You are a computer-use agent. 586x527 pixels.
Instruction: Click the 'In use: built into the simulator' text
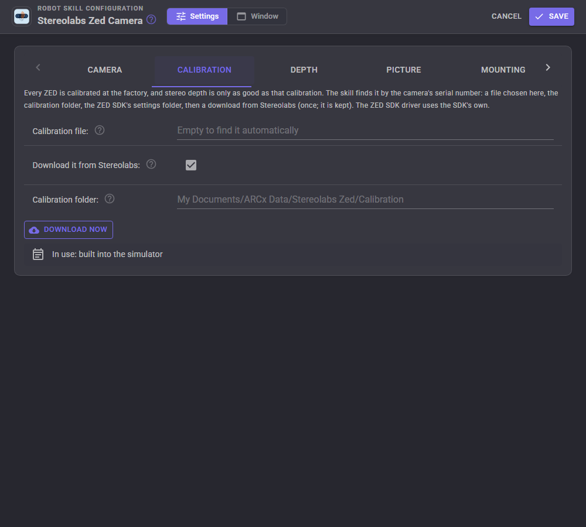(107, 254)
